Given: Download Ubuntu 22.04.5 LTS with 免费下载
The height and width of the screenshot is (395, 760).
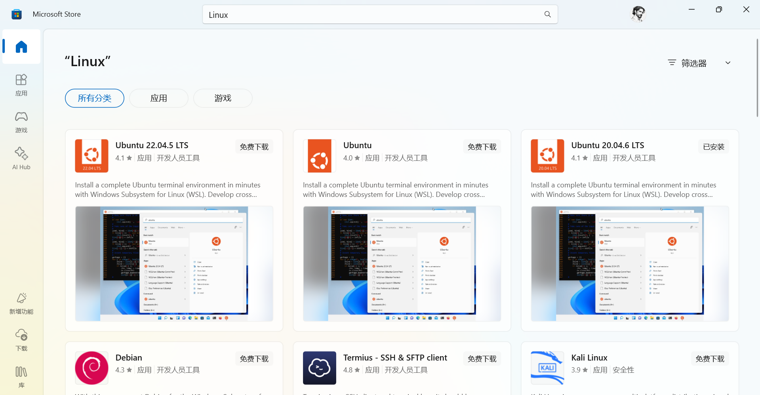Looking at the screenshot, I should coord(254,147).
